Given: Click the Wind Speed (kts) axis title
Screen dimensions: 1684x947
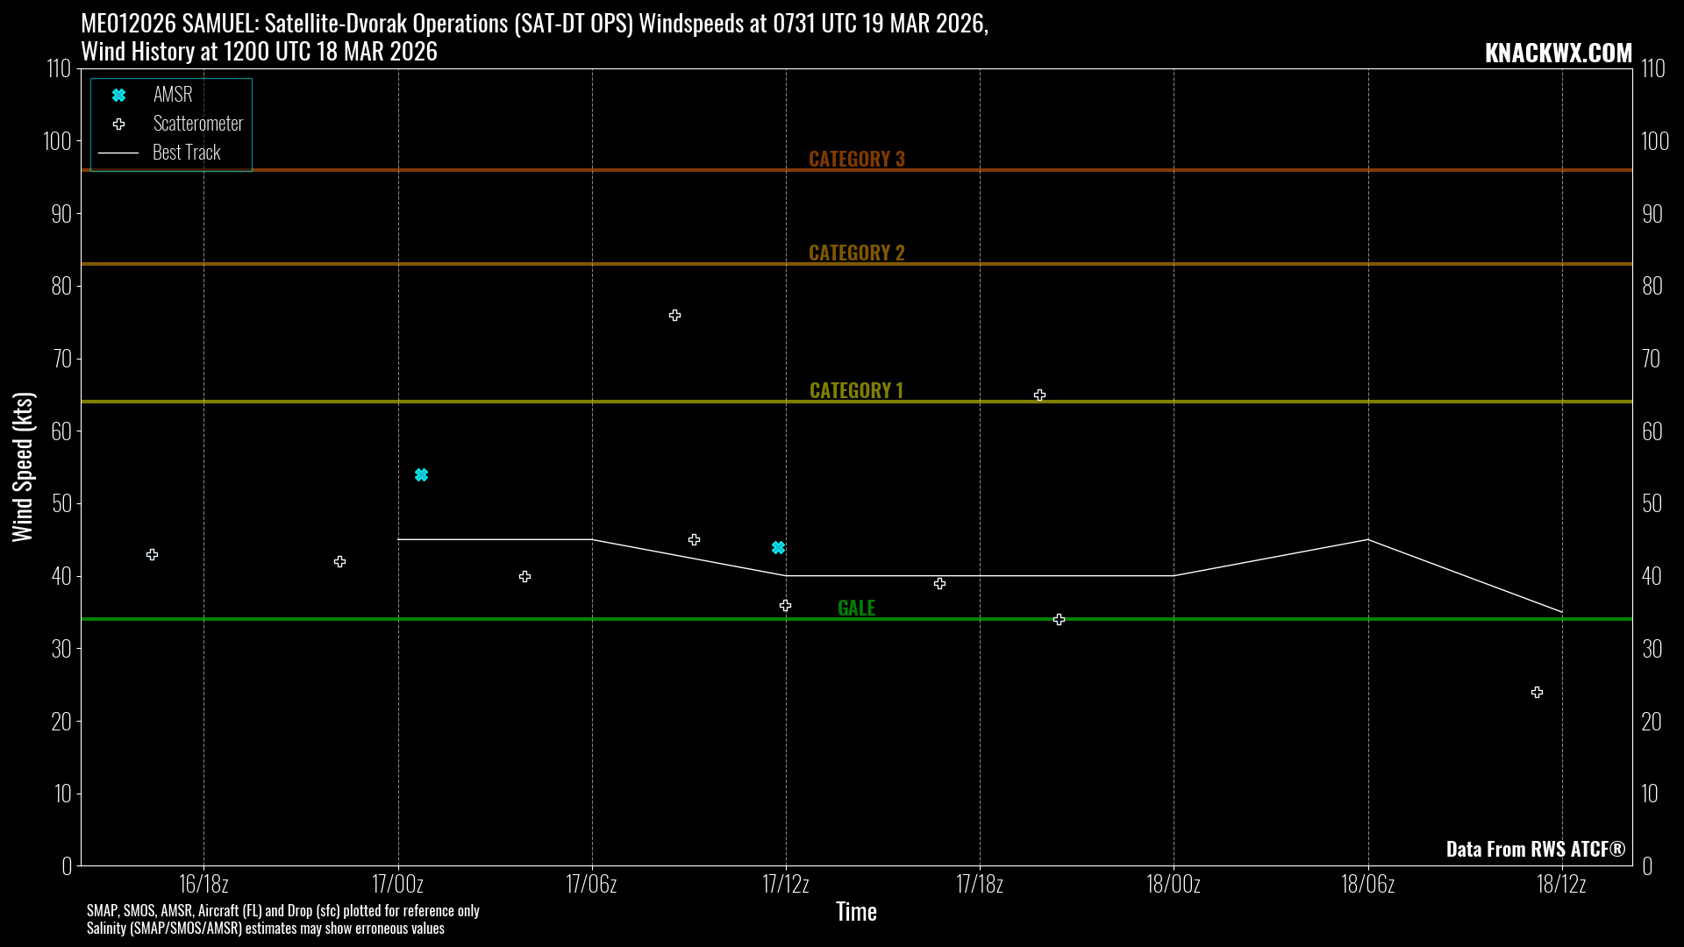Looking at the screenshot, I should (x=23, y=466).
